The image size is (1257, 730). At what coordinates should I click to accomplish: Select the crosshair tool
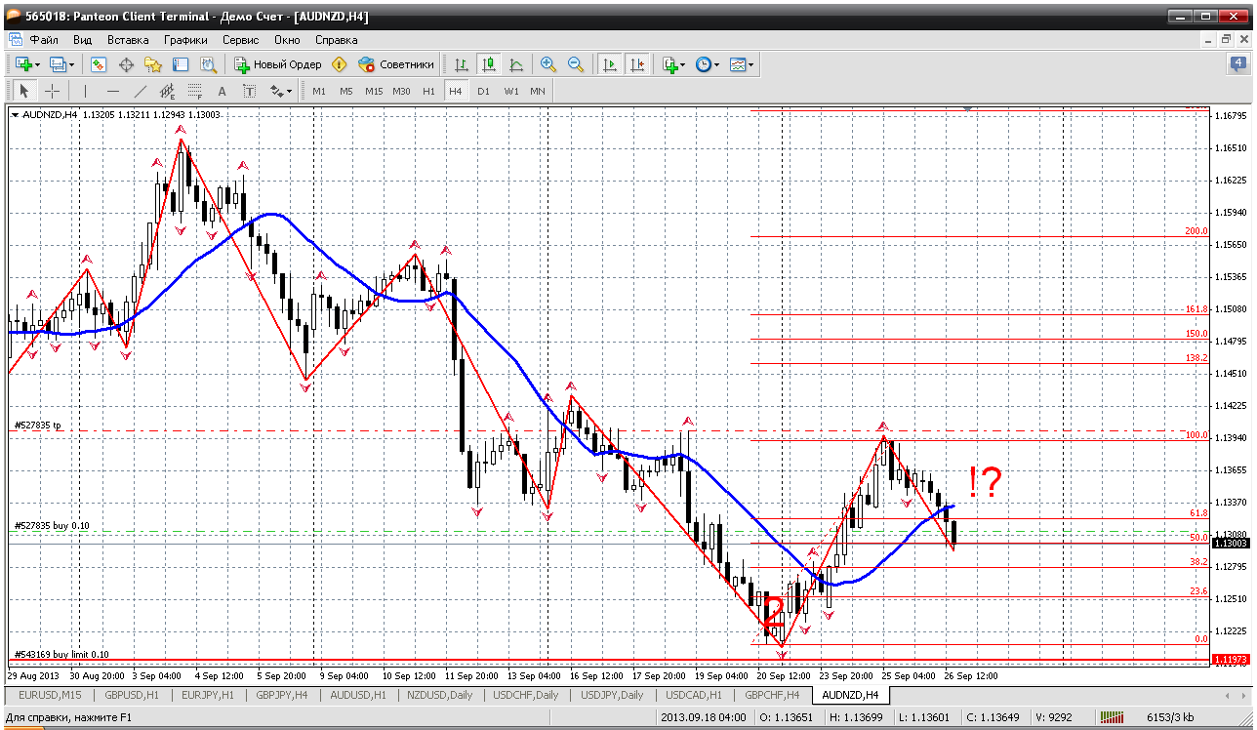point(52,91)
